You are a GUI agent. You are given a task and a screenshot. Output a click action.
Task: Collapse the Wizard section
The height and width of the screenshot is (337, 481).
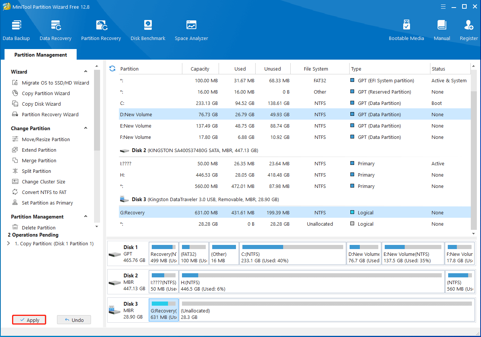86,72
